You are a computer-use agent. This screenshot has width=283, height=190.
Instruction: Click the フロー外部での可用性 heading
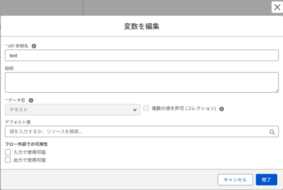tap(26, 145)
